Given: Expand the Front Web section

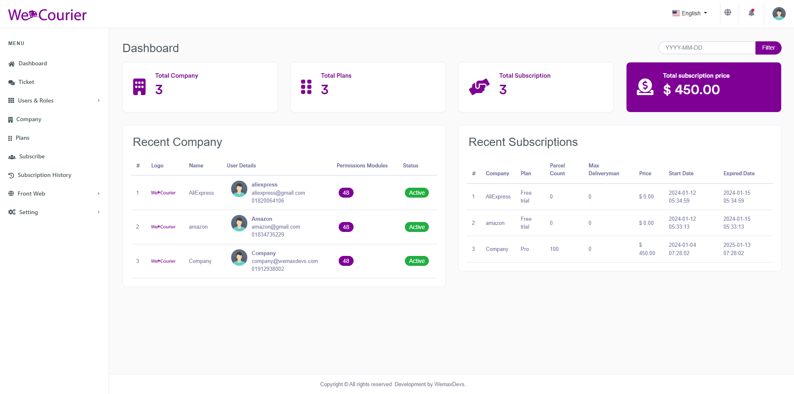Looking at the screenshot, I should [x=98, y=193].
